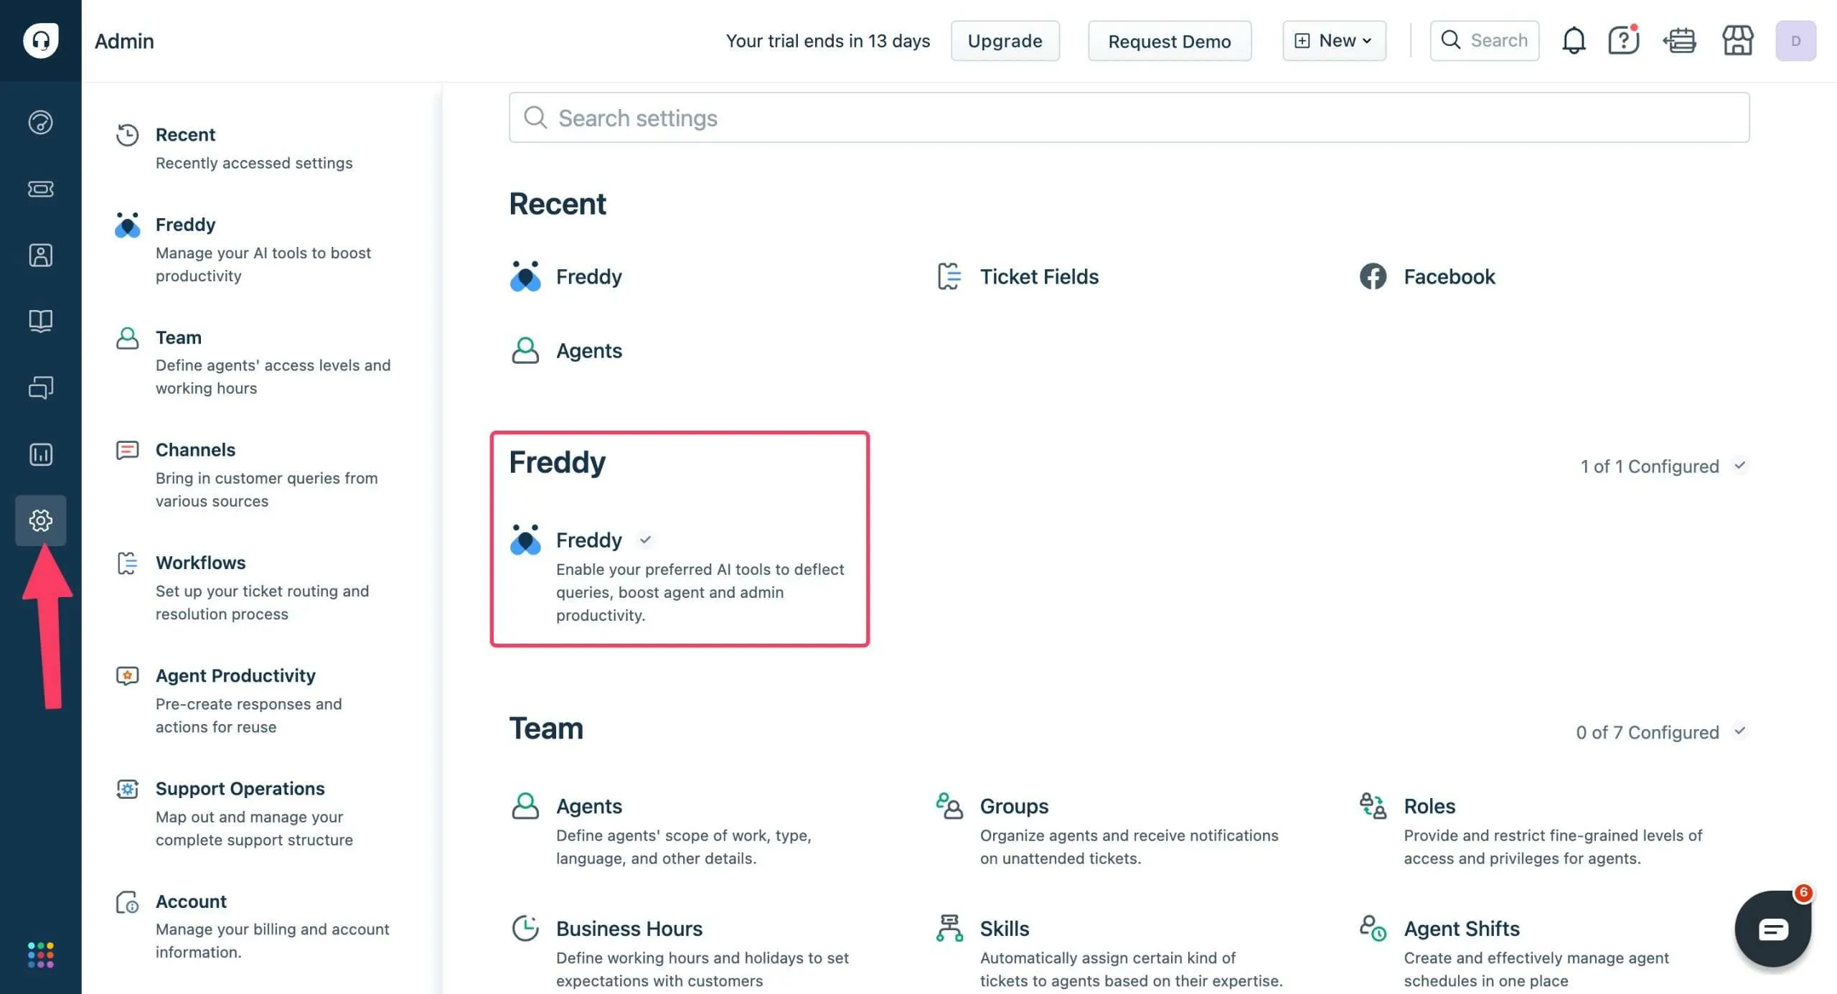Click the Admin gear icon in sidebar
The width and height of the screenshot is (1837, 994).
click(40, 520)
